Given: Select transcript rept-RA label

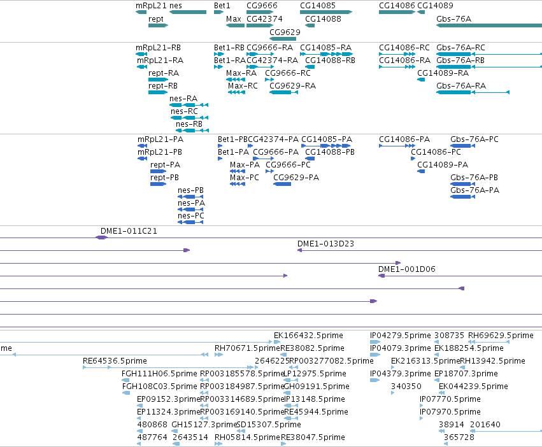Looking at the screenshot, I should (x=164, y=73).
